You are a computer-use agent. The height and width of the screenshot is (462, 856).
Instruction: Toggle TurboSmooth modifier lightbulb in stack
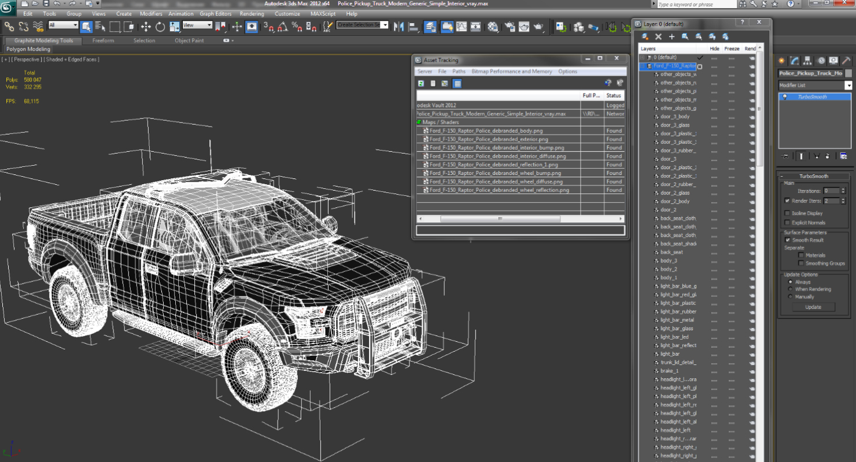785,97
